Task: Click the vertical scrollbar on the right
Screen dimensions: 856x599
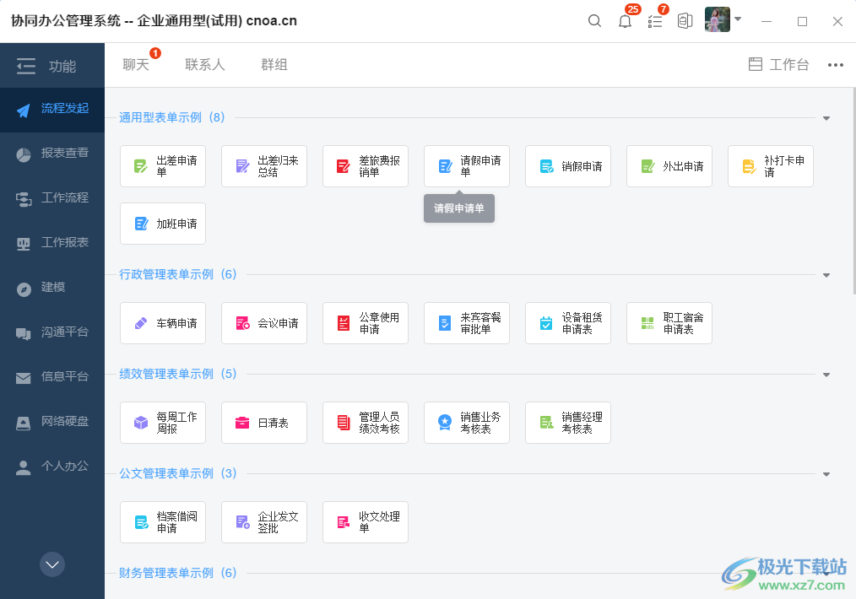Action: click(853, 191)
